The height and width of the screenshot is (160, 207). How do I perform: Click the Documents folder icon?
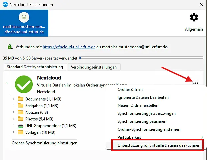[x=21, y=99]
